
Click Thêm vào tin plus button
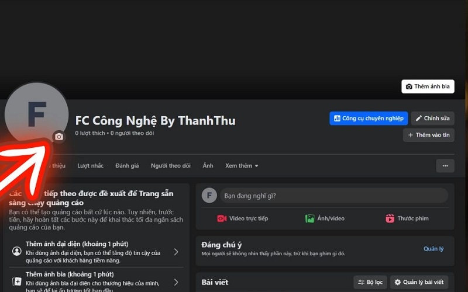(429, 135)
